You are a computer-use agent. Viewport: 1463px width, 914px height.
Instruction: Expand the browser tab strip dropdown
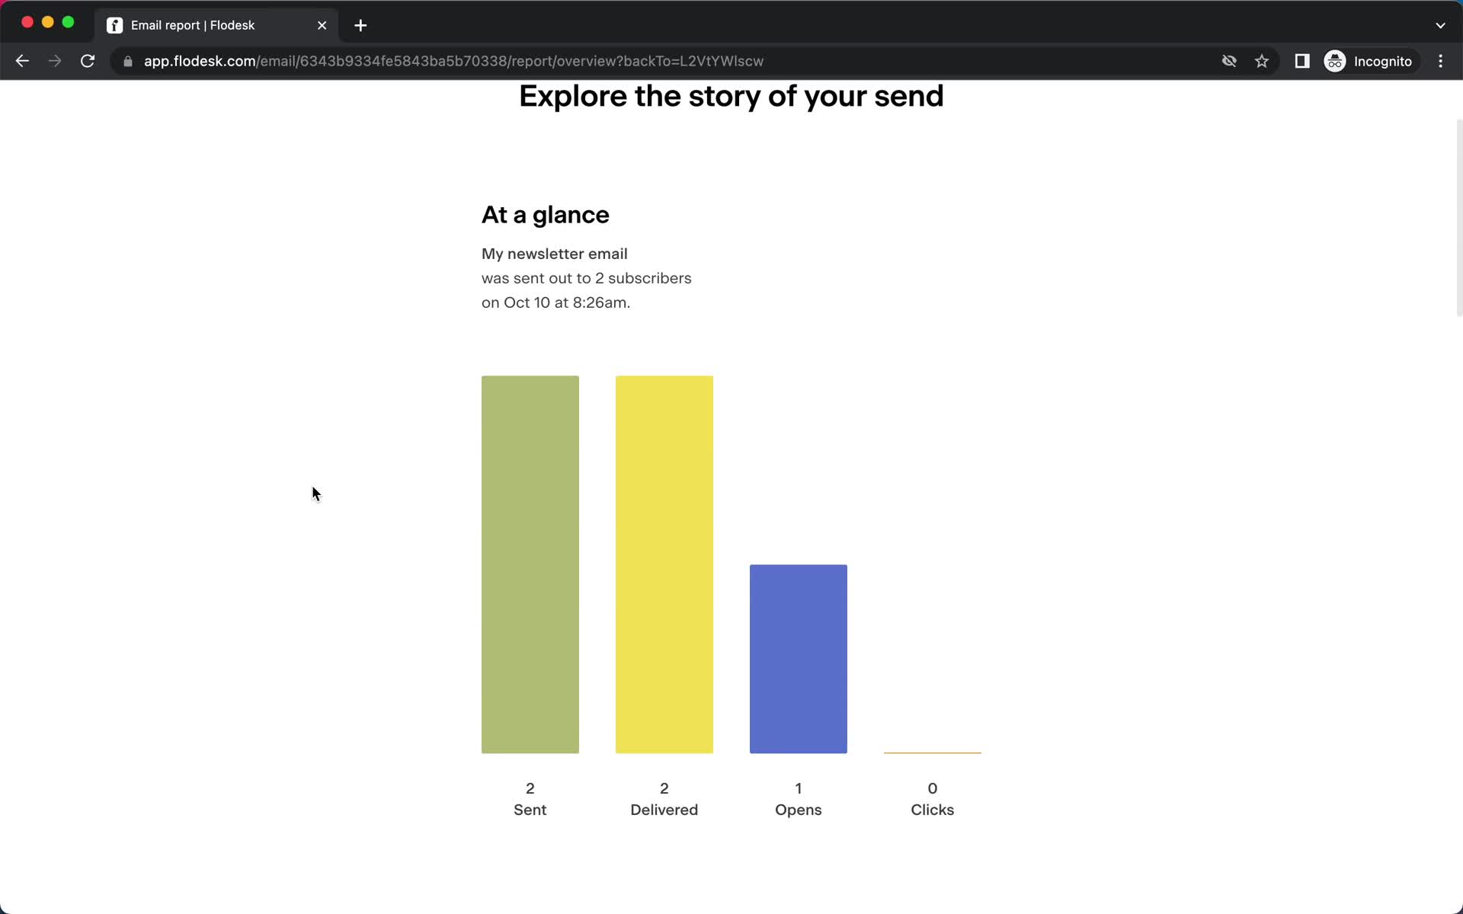coord(1441,24)
